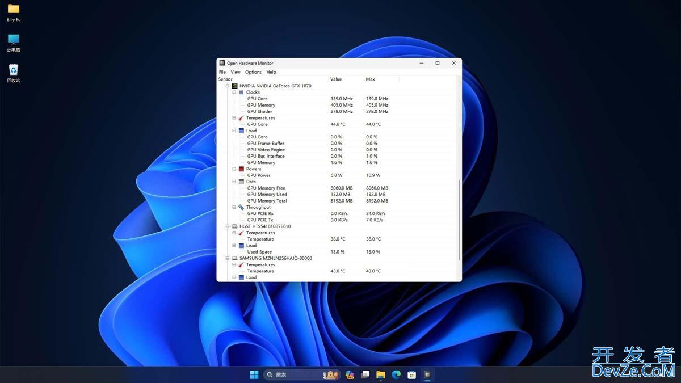Click the Clocks category icon
681x383 pixels.
[241, 92]
